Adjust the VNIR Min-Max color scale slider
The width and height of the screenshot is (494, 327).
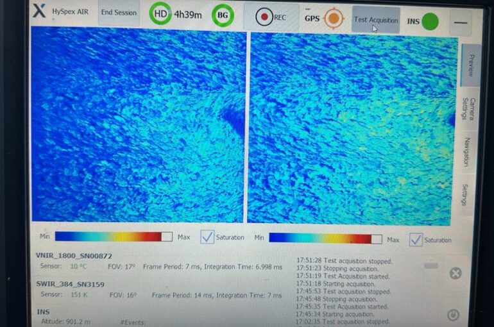pos(114,237)
